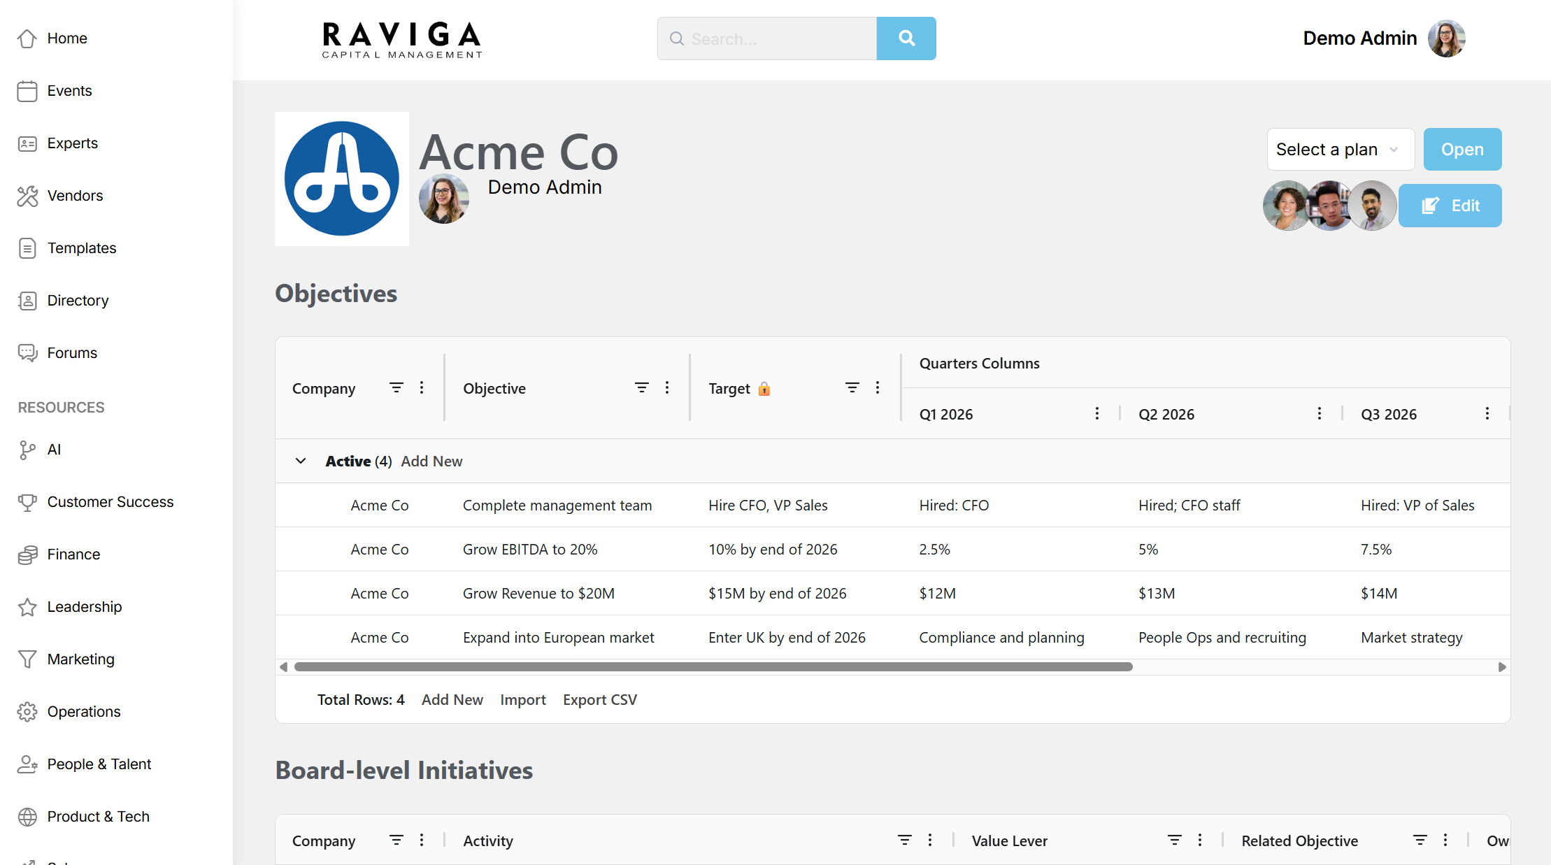Click the Import link
The width and height of the screenshot is (1551, 865).
[523, 699]
